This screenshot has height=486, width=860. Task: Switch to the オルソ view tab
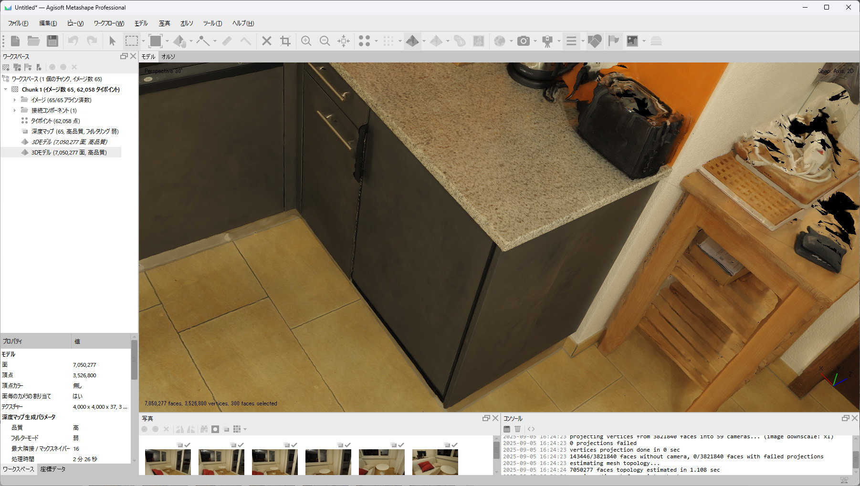168,56
